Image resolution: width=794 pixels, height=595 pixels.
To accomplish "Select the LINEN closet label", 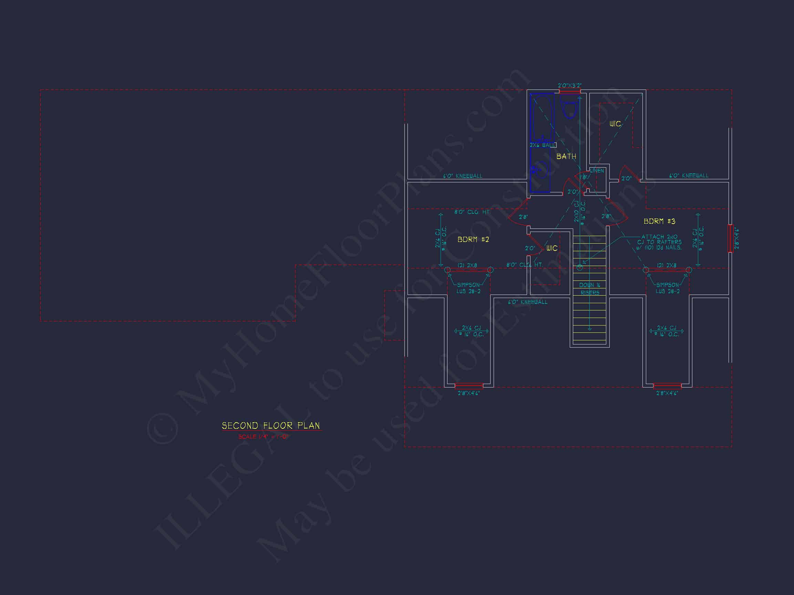I will pyautogui.click(x=597, y=171).
